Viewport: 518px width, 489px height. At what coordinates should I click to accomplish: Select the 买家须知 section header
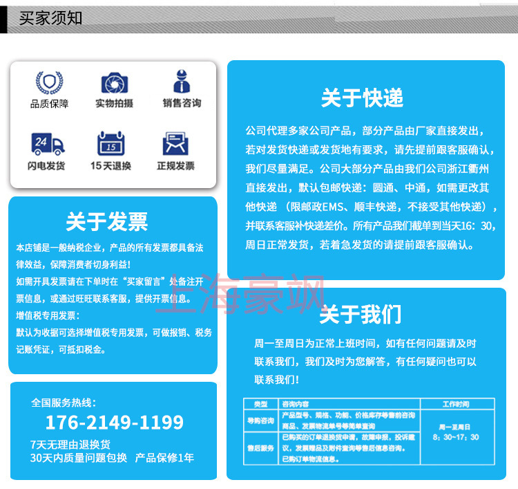coord(50,18)
